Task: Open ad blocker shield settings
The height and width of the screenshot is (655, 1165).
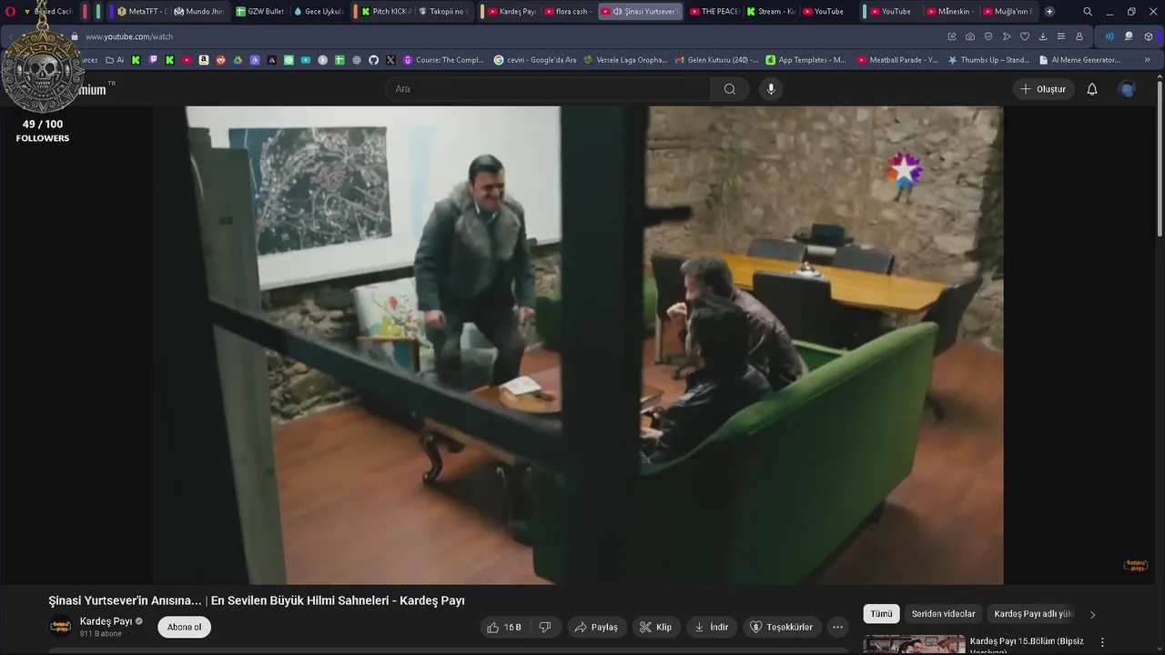Action: coord(988,36)
